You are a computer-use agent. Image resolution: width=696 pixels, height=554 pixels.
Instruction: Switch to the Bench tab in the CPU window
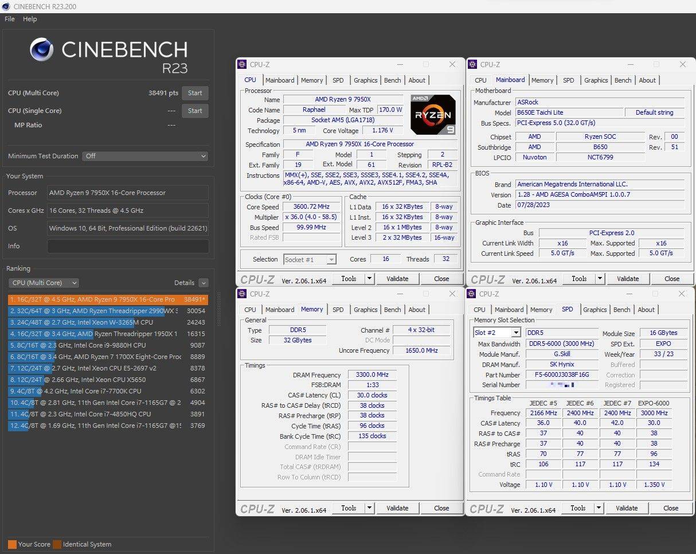pos(392,80)
